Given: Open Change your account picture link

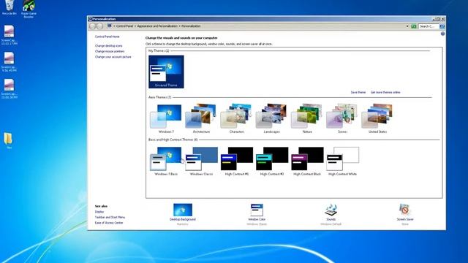Looking at the screenshot, I should coord(113,57).
